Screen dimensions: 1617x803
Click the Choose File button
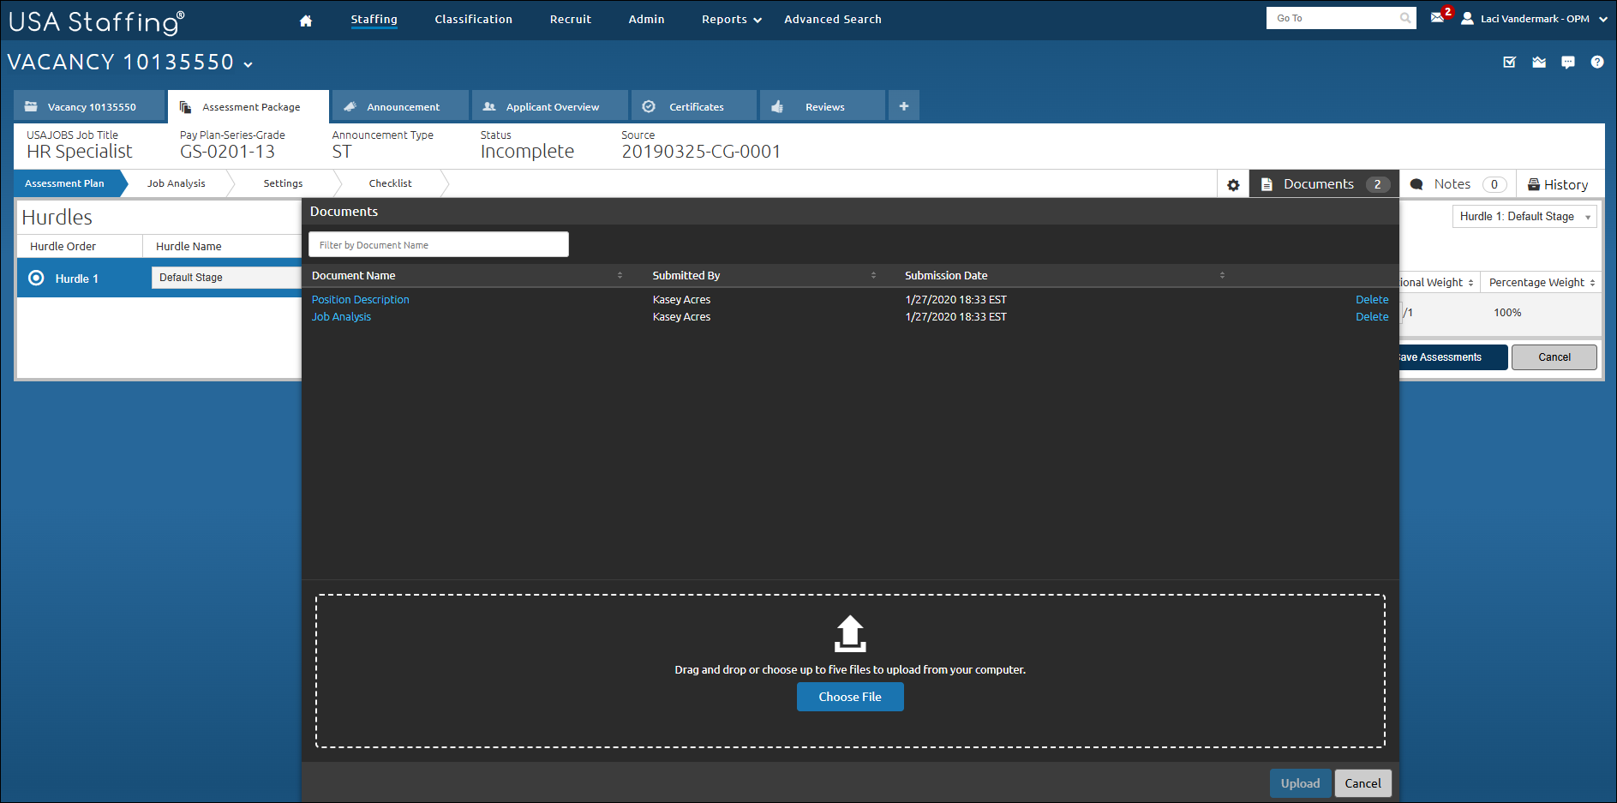click(850, 697)
